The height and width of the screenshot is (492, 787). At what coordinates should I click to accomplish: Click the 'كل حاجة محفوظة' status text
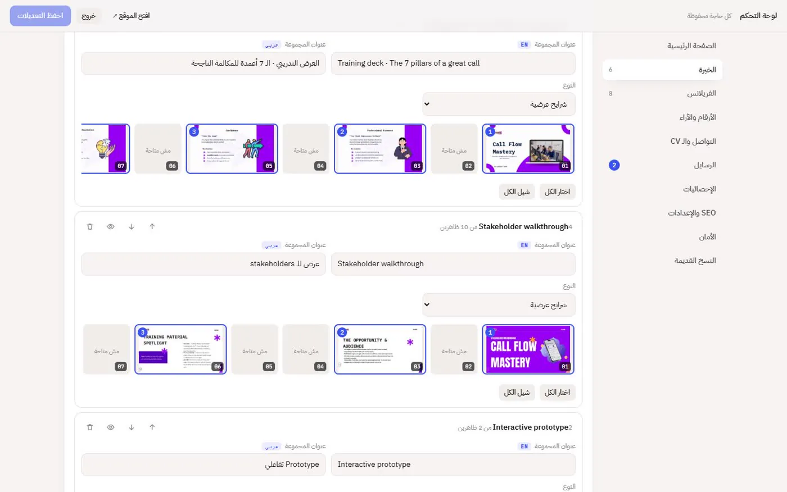click(709, 16)
